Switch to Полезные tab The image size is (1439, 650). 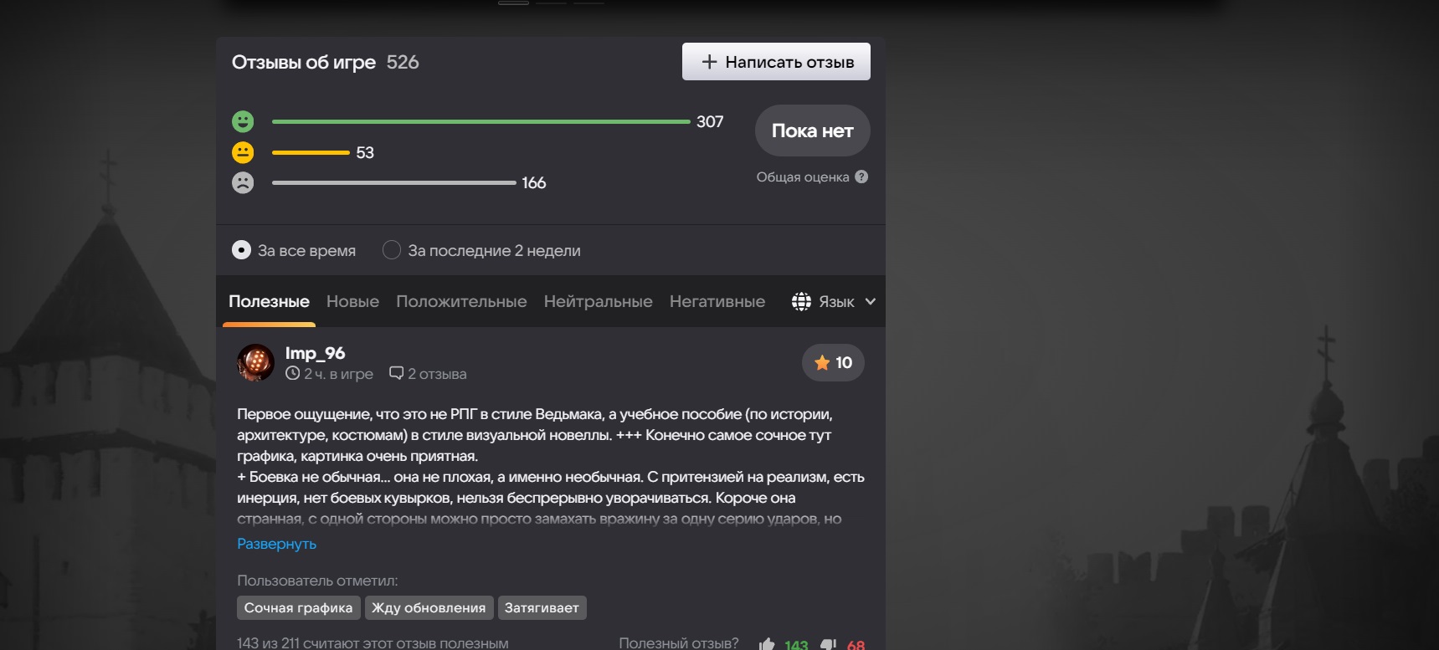pyautogui.click(x=269, y=301)
